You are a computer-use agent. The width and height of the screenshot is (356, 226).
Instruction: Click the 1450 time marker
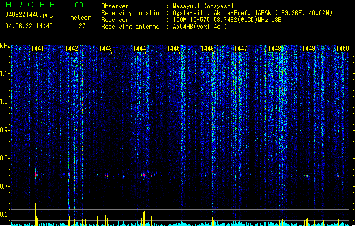[x=342, y=49]
